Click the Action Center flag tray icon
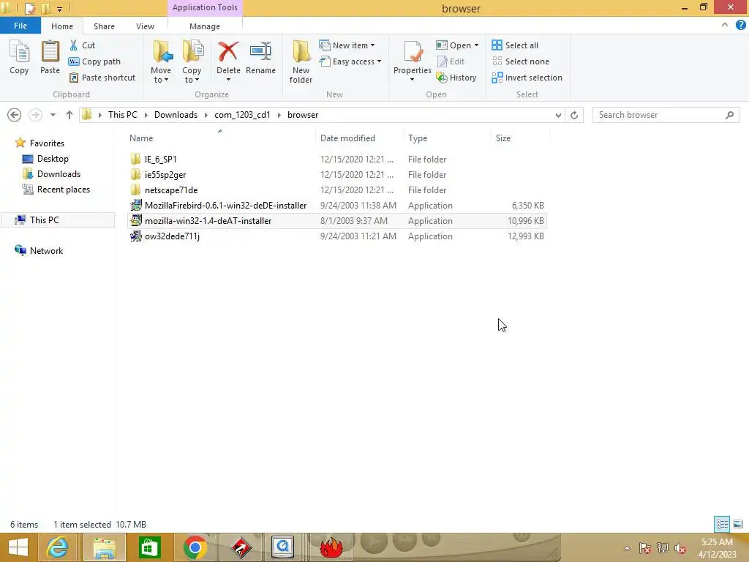 pyautogui.click(x=644, y=548)
